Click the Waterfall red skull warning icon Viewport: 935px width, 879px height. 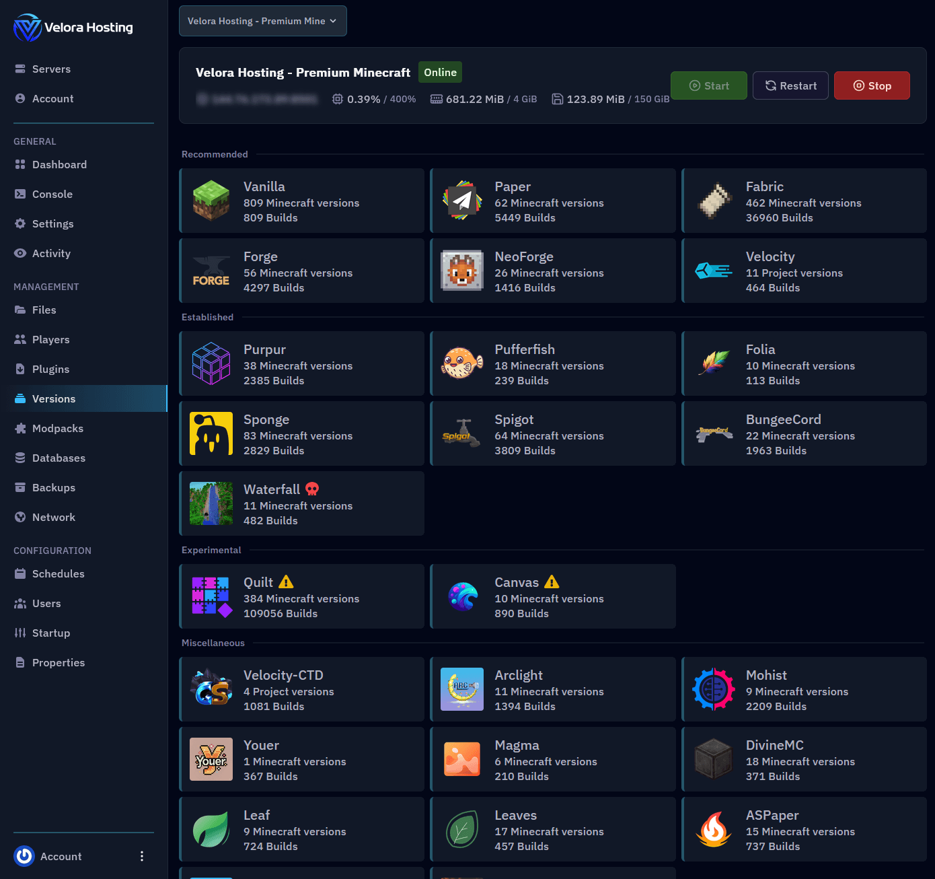[x=312, y=489]
